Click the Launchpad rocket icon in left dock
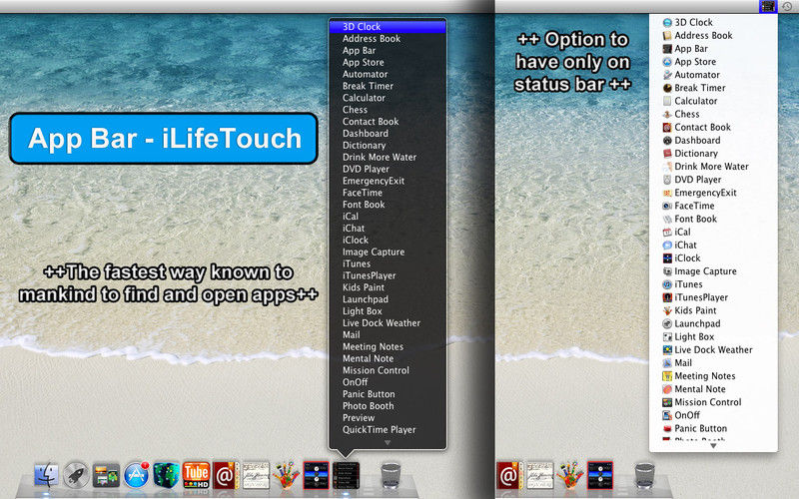799x499 pixels. pyautogui.click(x=77, y=475)
